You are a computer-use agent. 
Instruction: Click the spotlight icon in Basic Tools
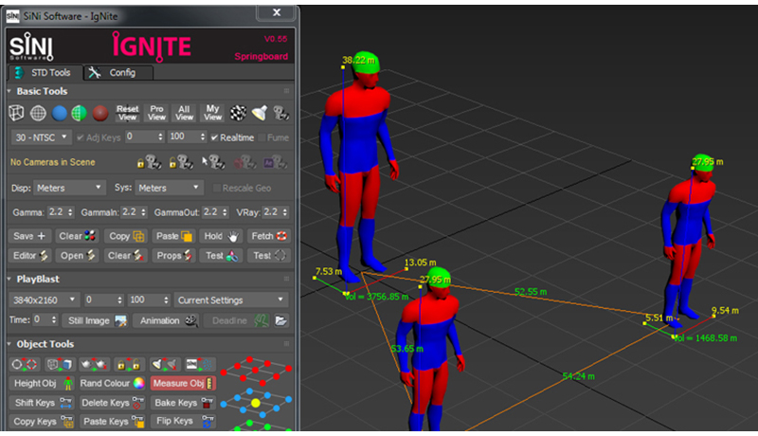[x=259, y=114]
